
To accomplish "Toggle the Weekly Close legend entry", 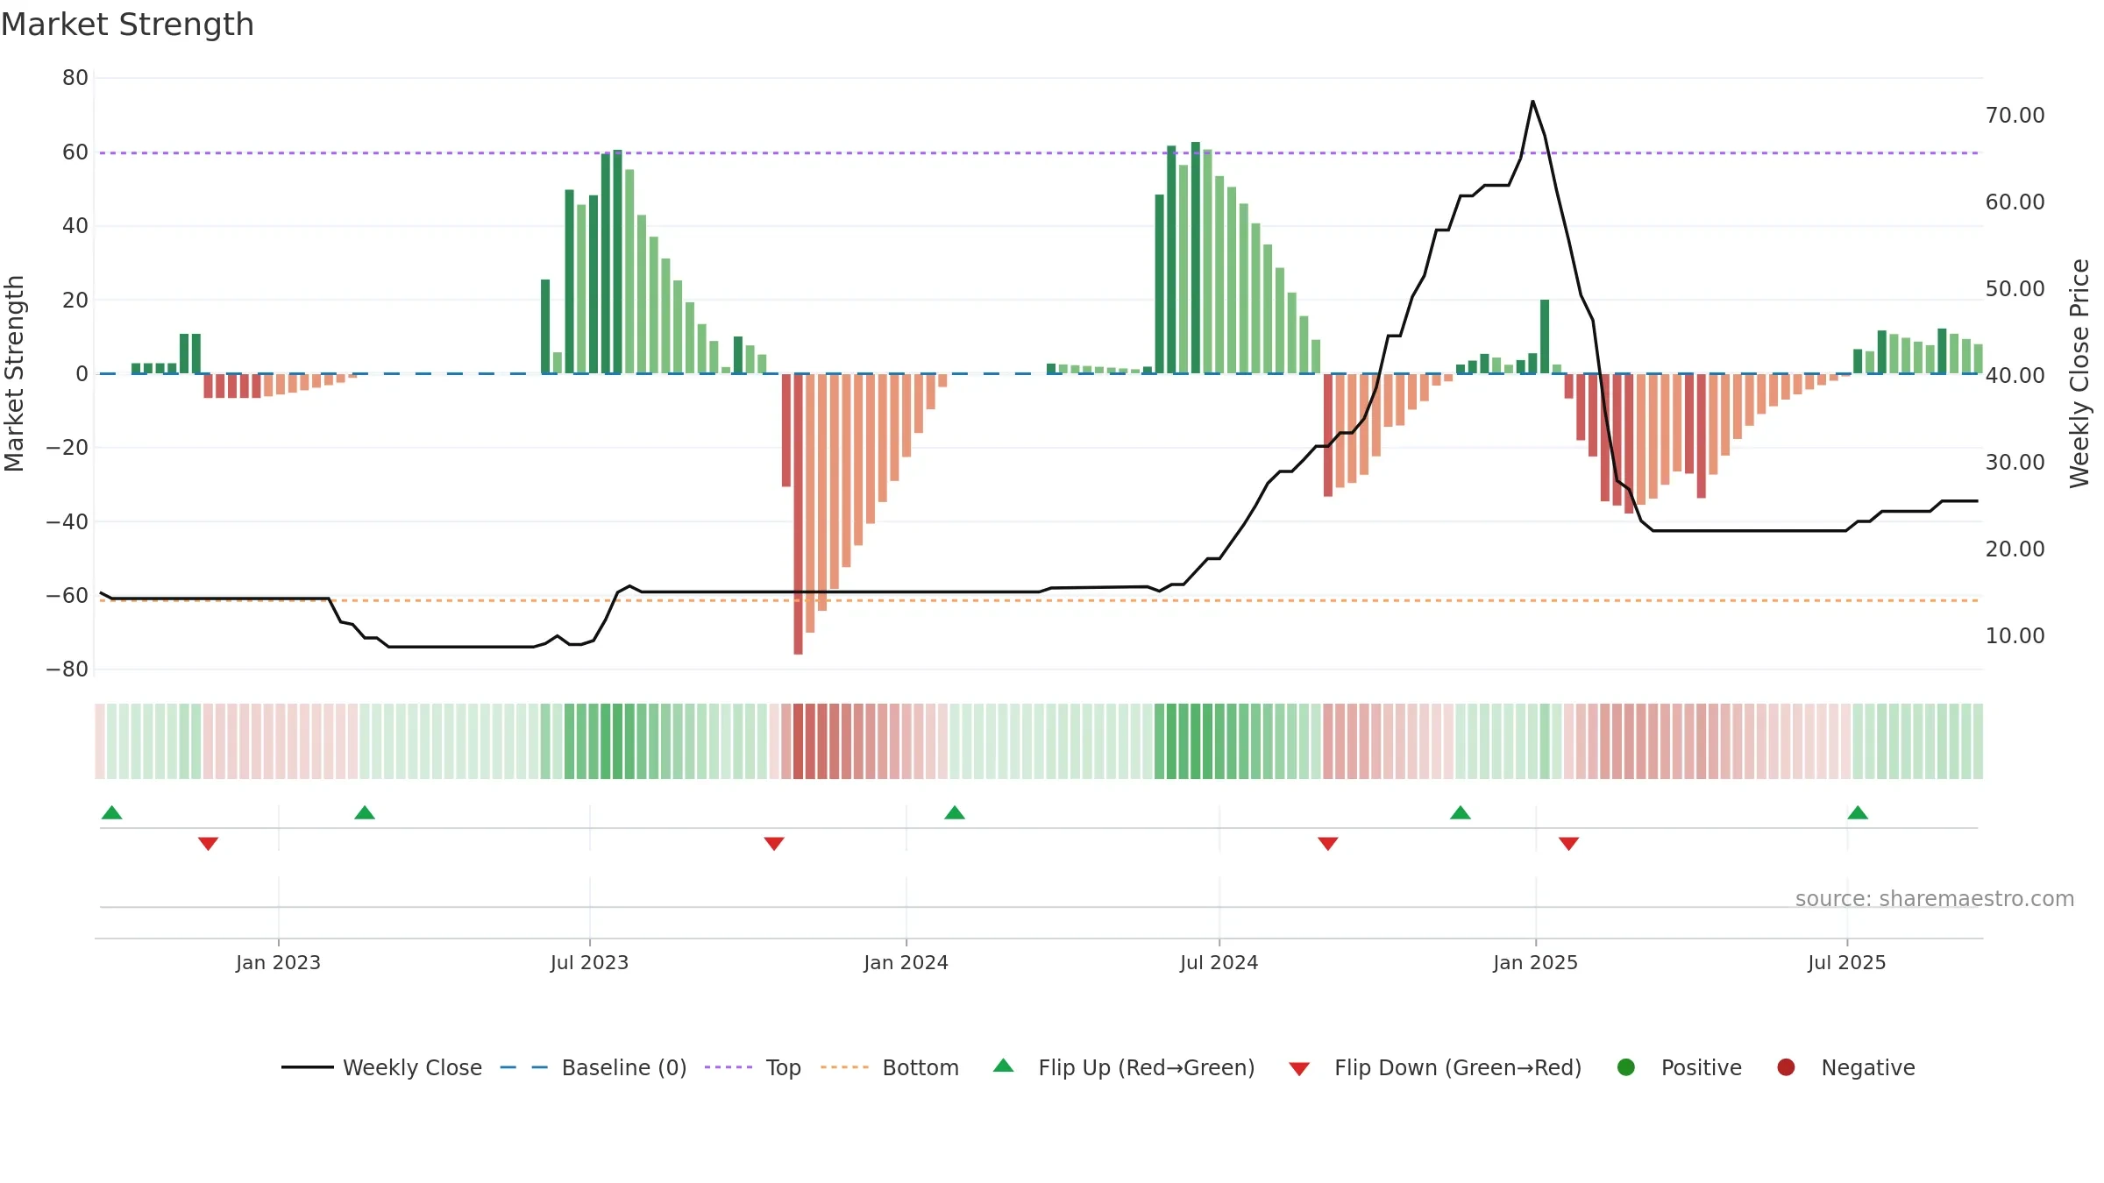I will click(x=382, y=1067).
